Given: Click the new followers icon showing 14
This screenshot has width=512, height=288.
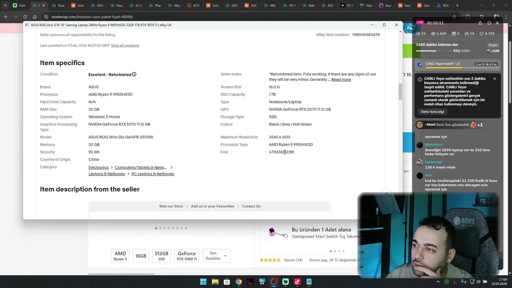Looking at the screenshot, I should [466, 34].
